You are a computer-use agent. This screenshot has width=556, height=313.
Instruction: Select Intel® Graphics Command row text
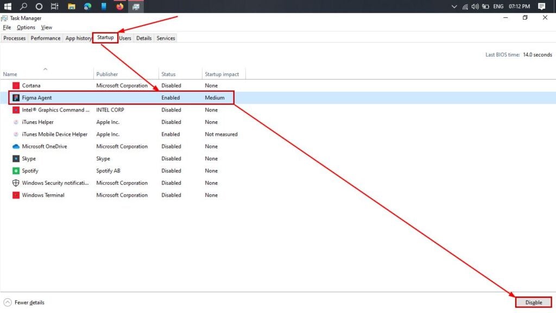point(56,110)
